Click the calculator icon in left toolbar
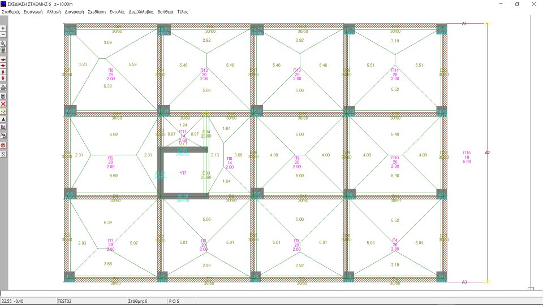This screenshot has width=543, height=305. coord(3,95)
